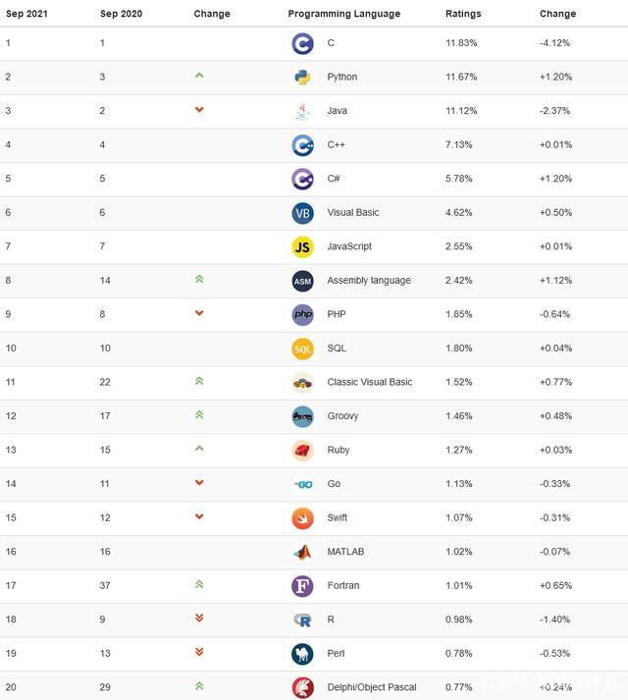
Task: Click the Assembly language ASM icon
Action: (x=302, y=281)
